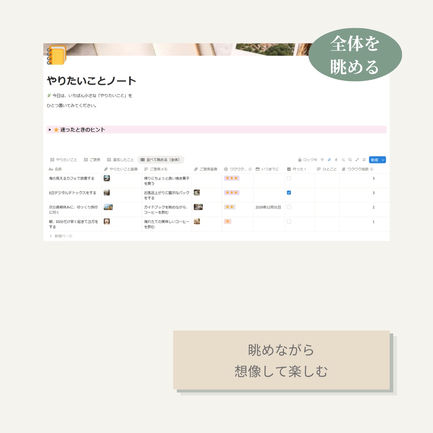Check 叶った for 朝15分ヨガ row
The height and width of the screenshot is (433, 433).
[x=289, y=221]
